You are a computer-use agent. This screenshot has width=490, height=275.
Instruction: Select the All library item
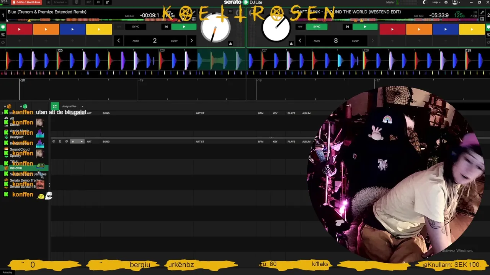12,118
